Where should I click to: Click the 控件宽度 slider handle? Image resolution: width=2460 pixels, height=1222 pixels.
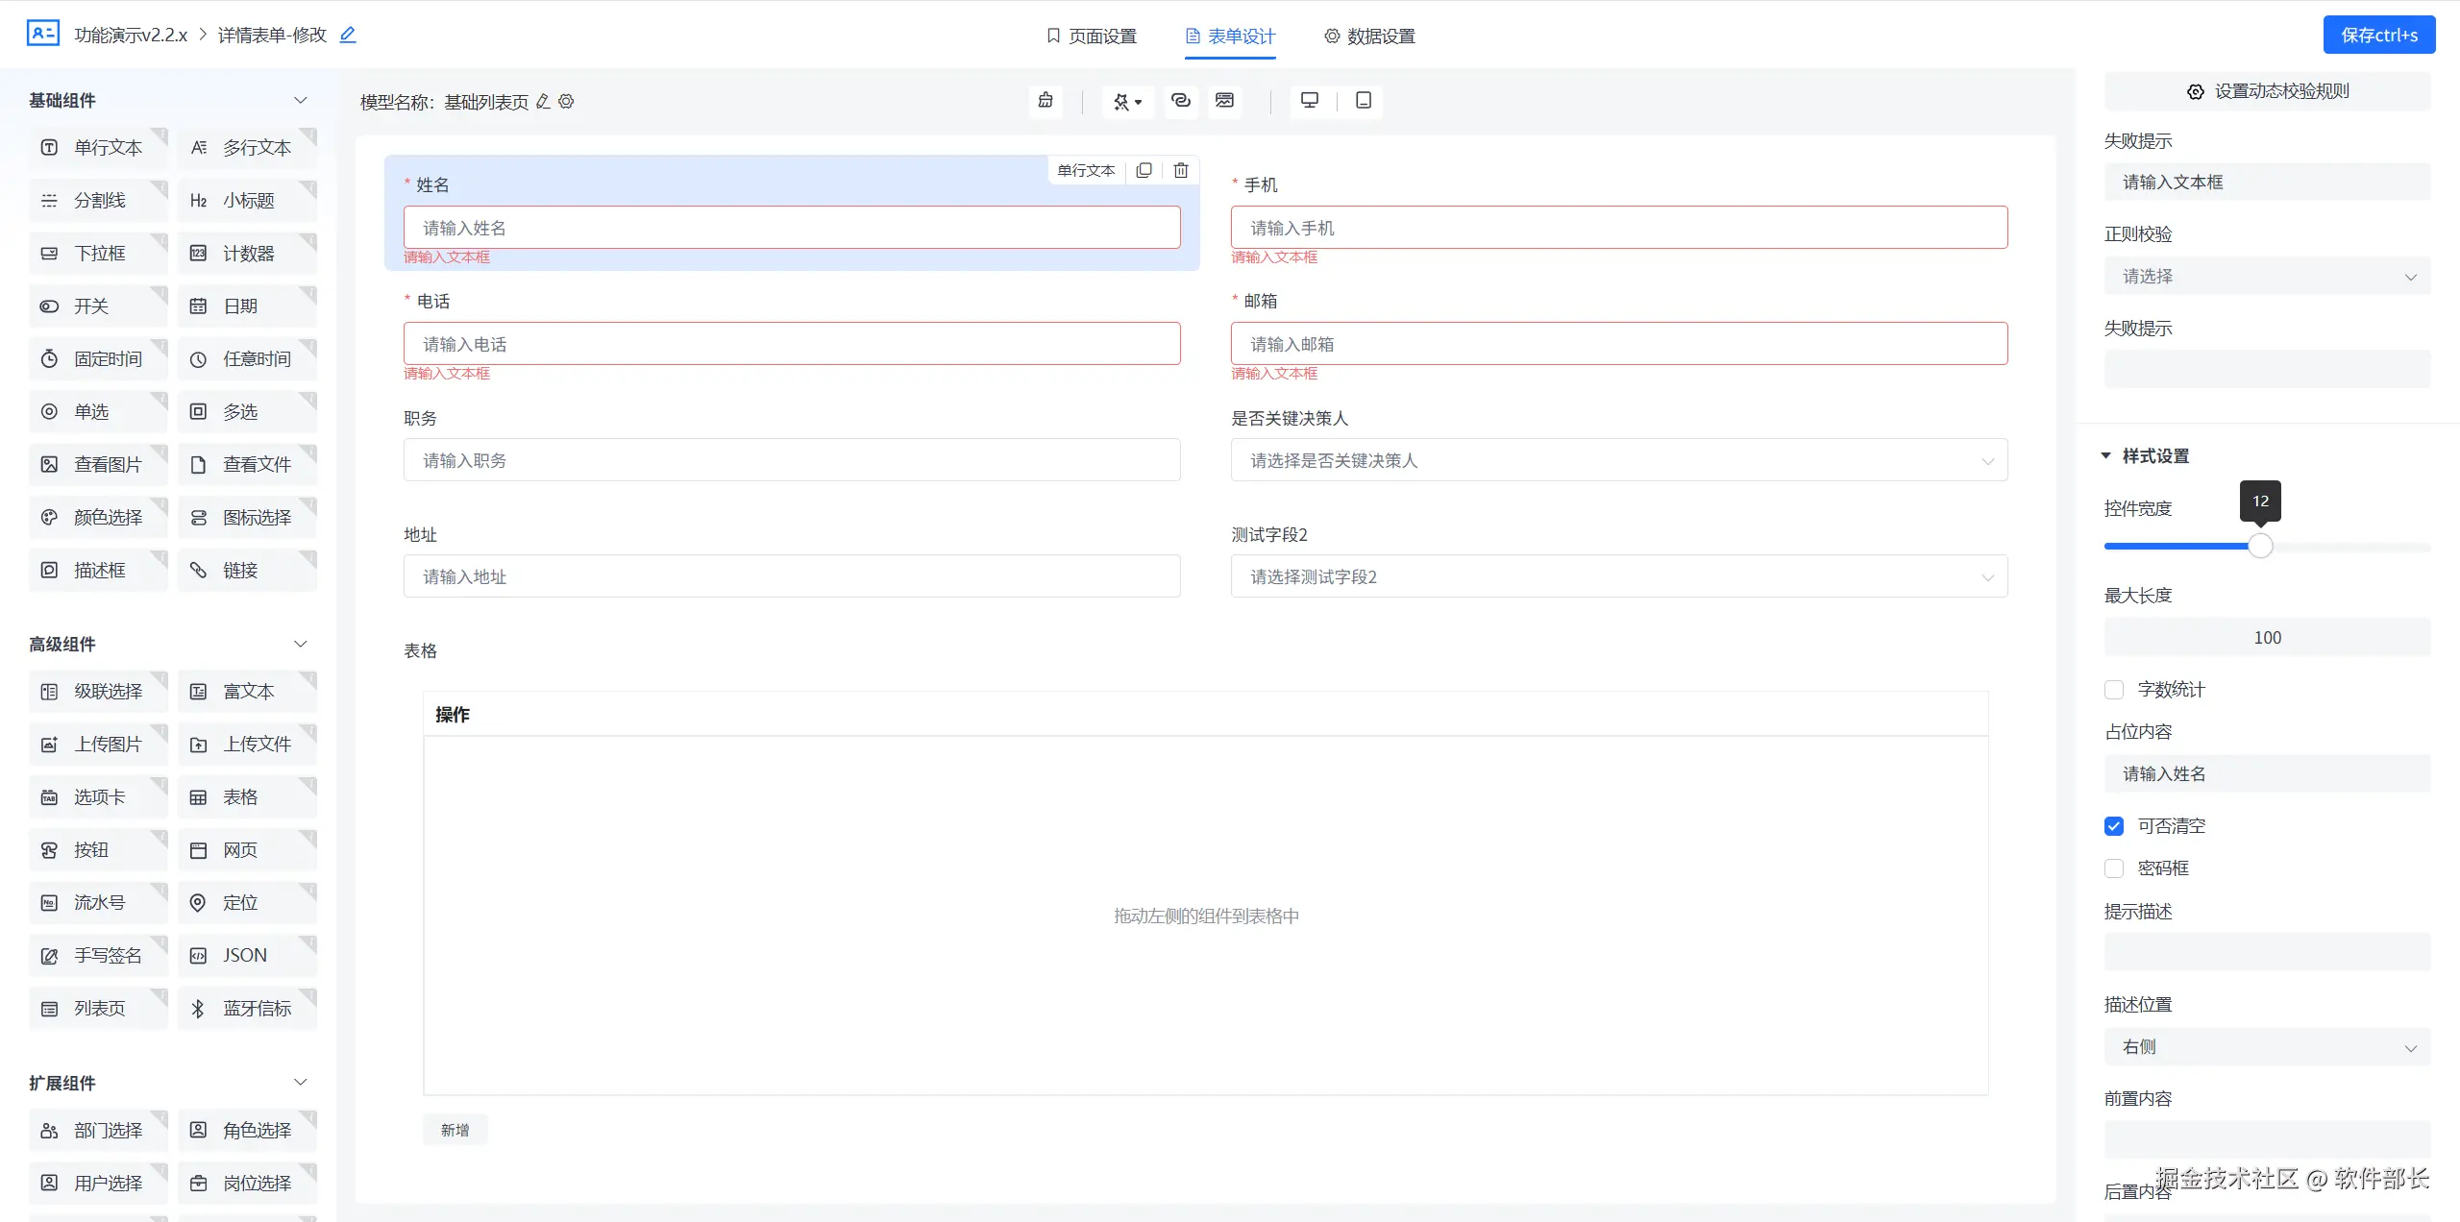(2260, 546)
